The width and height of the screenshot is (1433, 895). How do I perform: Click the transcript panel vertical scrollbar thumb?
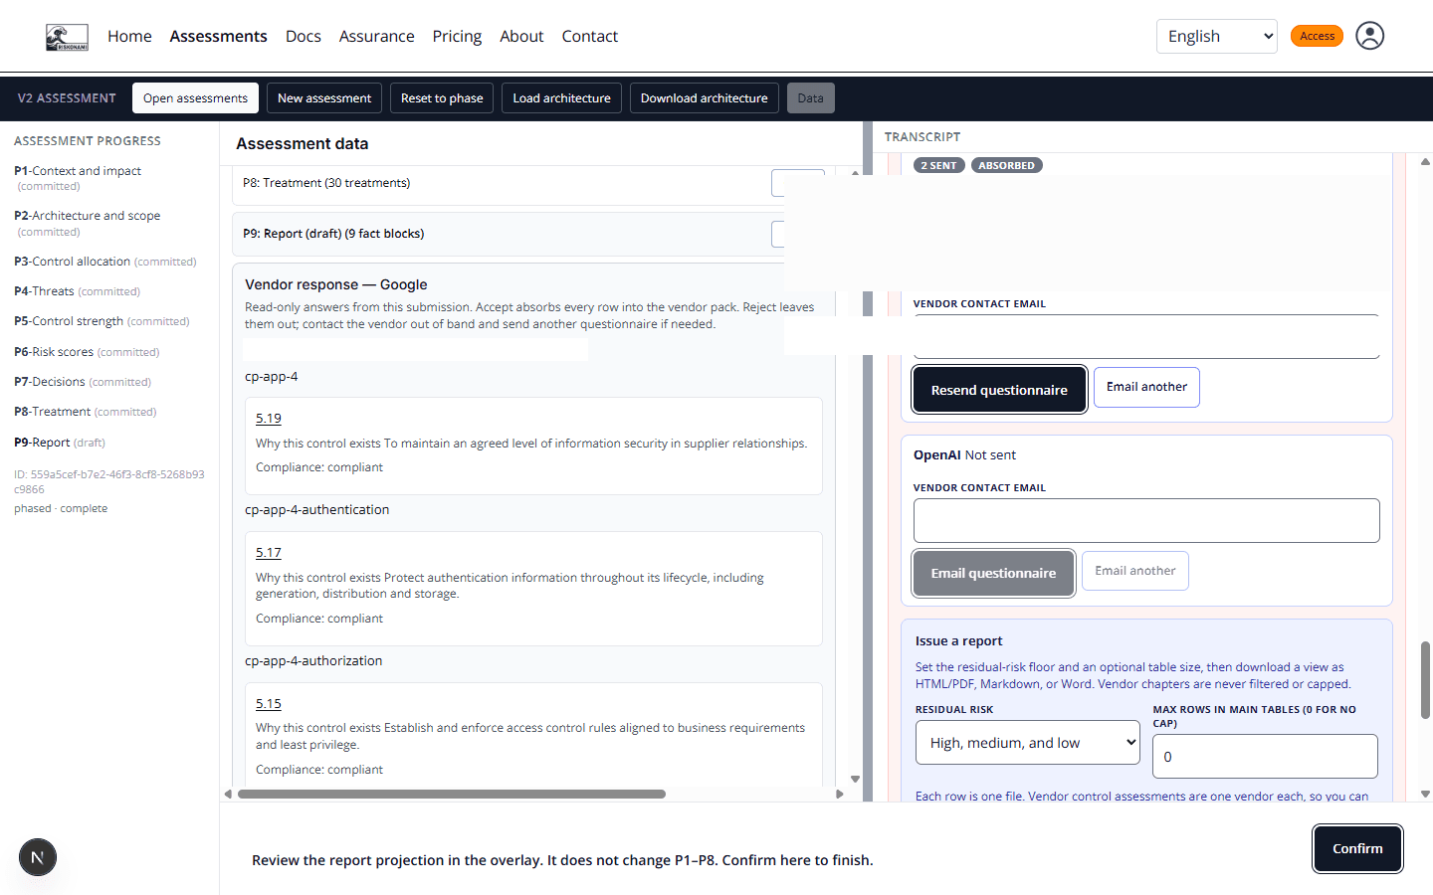point(1425,680)
